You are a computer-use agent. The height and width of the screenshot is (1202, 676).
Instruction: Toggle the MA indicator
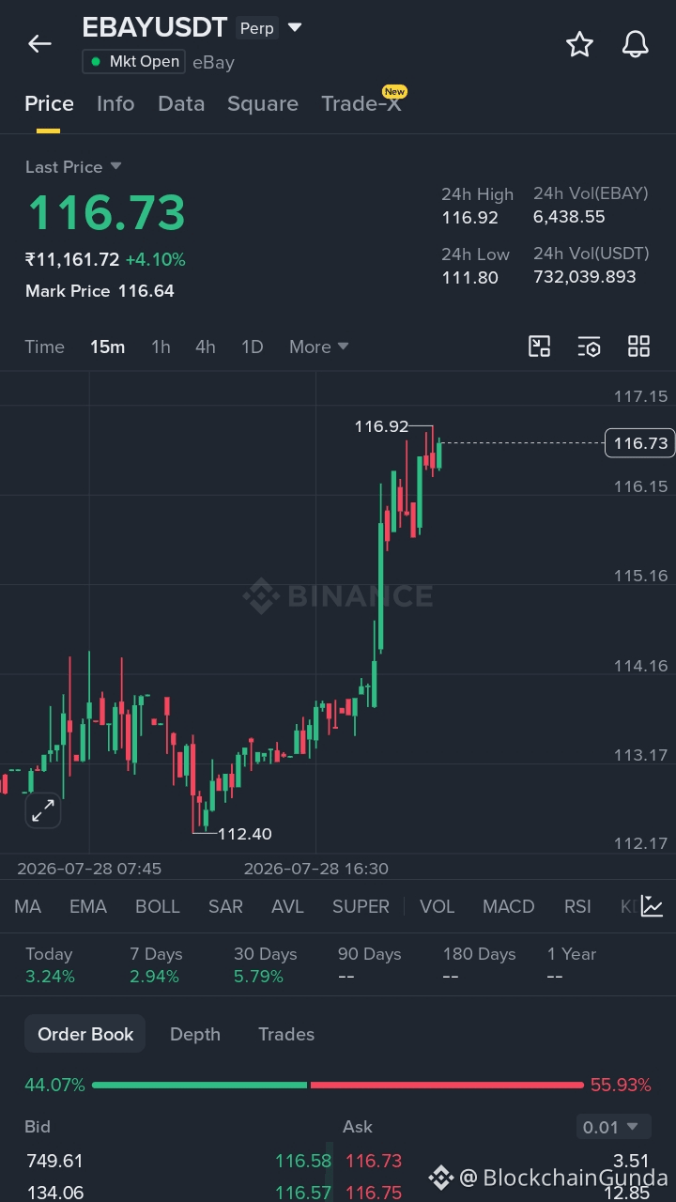27,906
